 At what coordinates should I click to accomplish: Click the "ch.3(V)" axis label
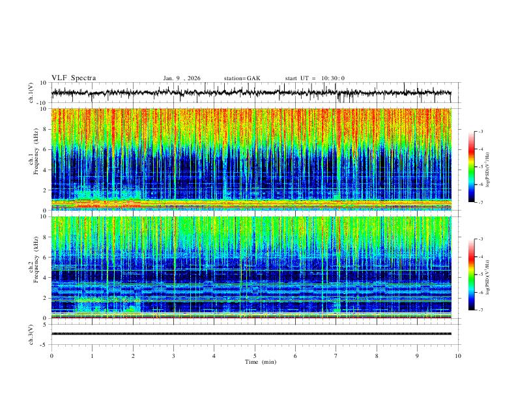point(31,335)
